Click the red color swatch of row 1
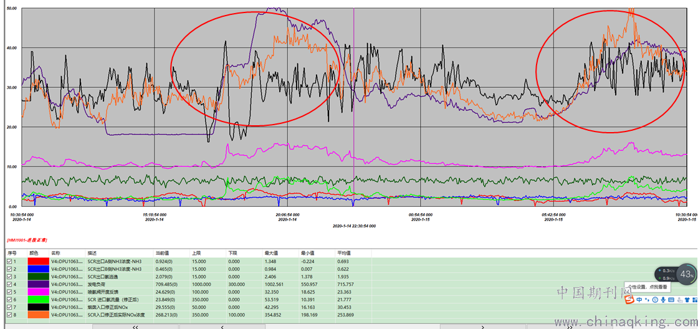 [38, 262]
